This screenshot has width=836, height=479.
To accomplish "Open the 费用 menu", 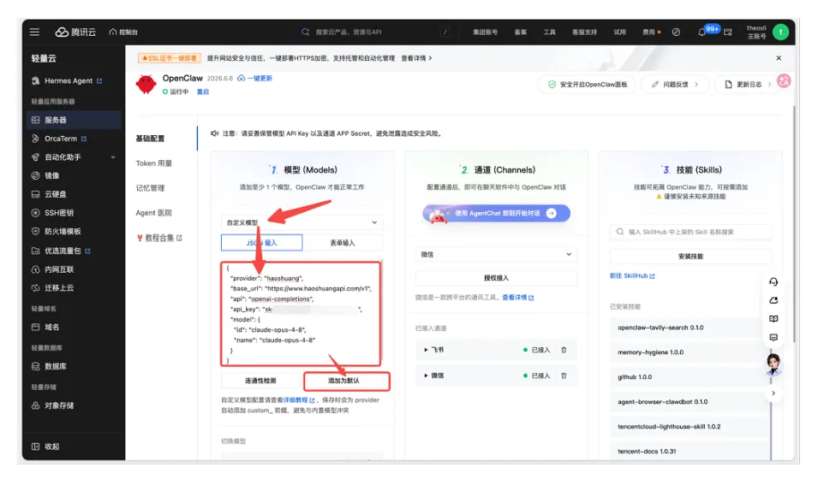I will [x=650, y=32].
